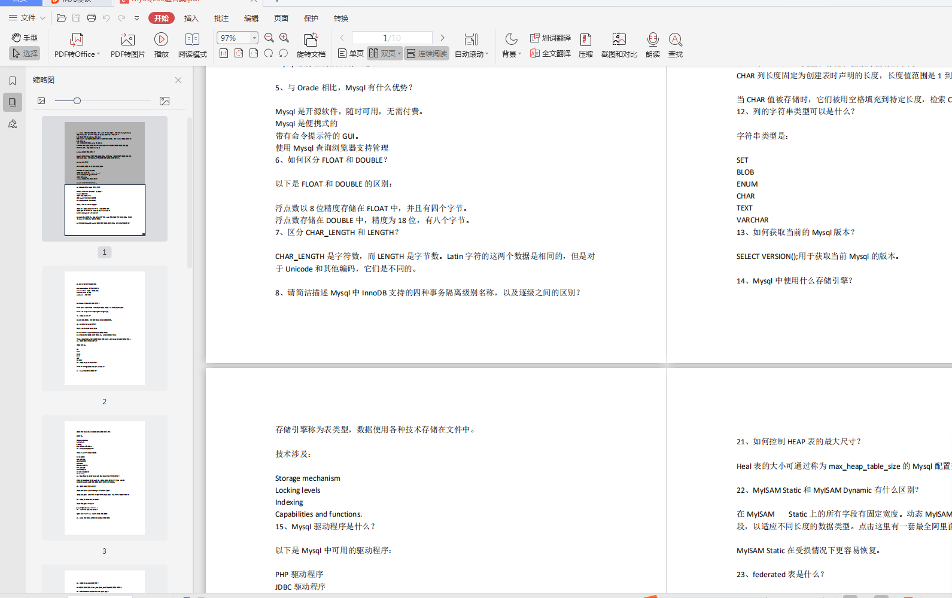Open the 转换 tab

point(341,18)
